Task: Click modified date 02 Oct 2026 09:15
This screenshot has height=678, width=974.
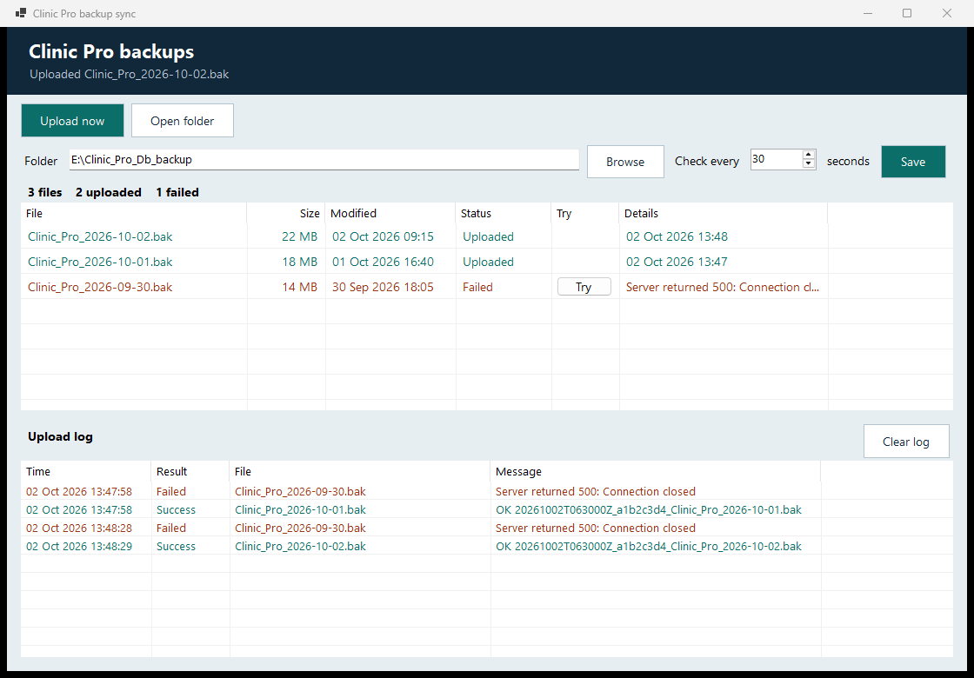Action: click(x=384, y=236)
